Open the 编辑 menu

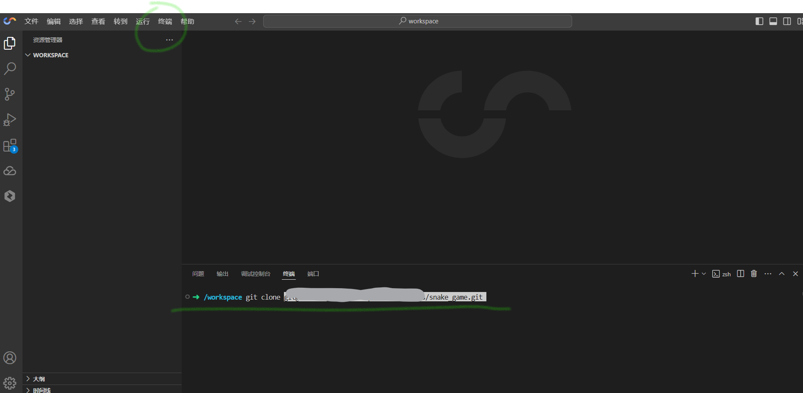click(x=53, y=21)
